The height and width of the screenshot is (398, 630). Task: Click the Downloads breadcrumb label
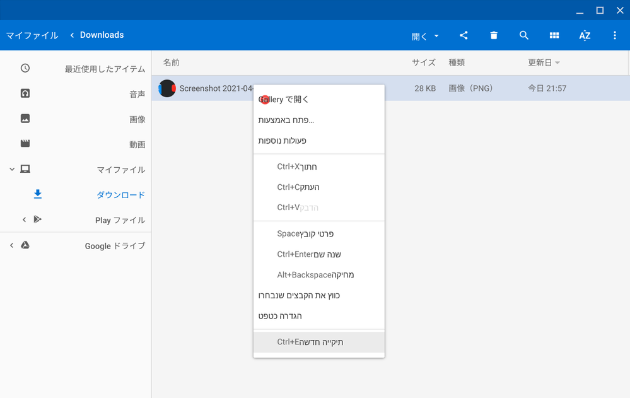[102, 35]
